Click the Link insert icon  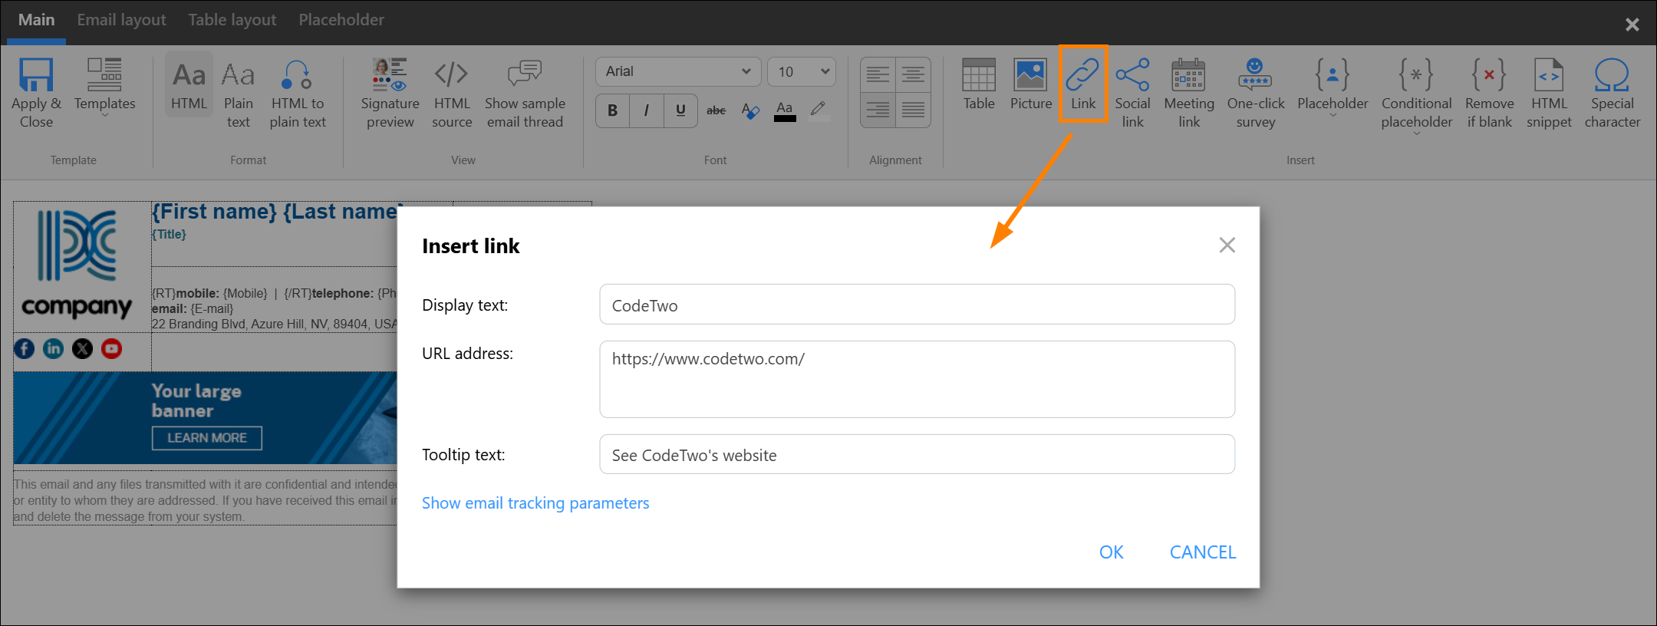pos(1083,75)
